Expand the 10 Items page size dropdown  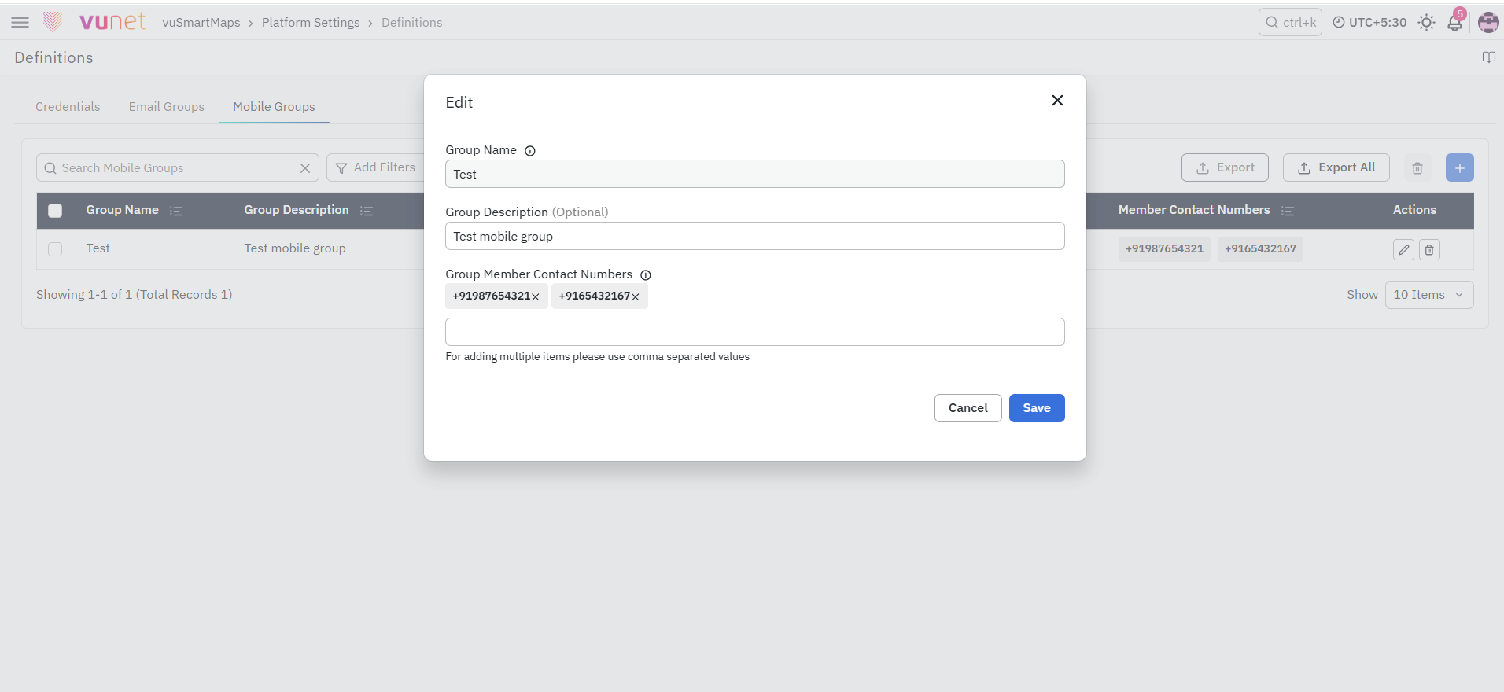point(1428,295)
